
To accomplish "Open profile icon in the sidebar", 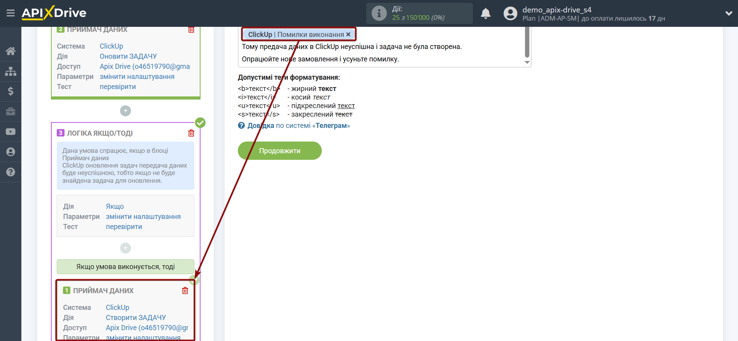I will coord(10,152).
